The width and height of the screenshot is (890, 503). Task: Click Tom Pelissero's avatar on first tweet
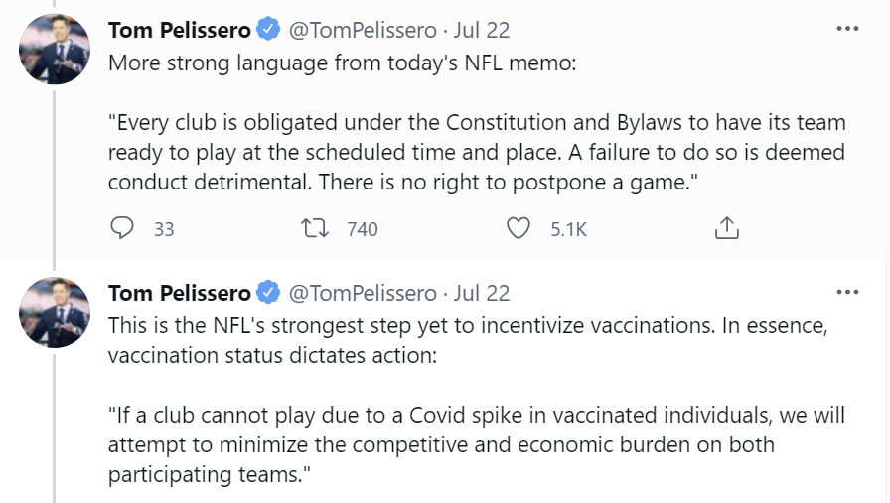pyautogui.click(x=55, y=49)
